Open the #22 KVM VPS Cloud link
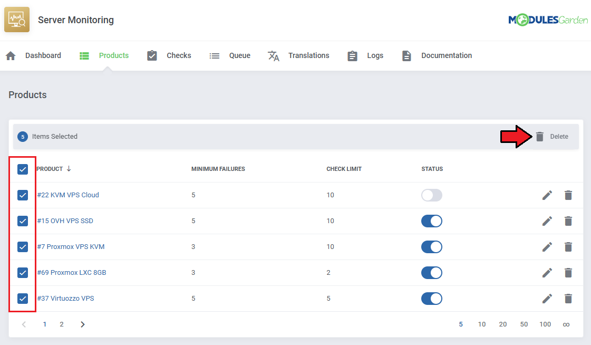This screenshot has height=345, width=591. [x=68, y=195]
